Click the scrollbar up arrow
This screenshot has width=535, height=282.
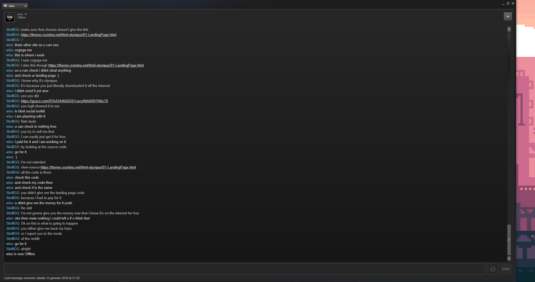tap(509, 29)
